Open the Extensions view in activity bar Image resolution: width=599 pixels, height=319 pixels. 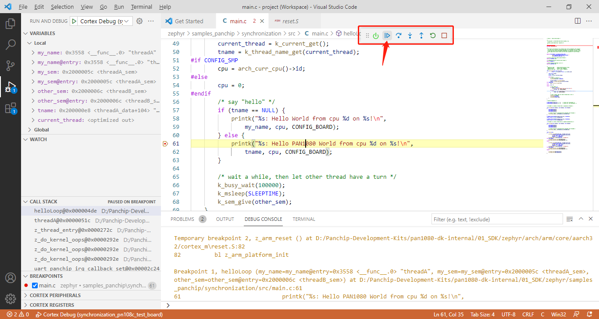point(11,108)
